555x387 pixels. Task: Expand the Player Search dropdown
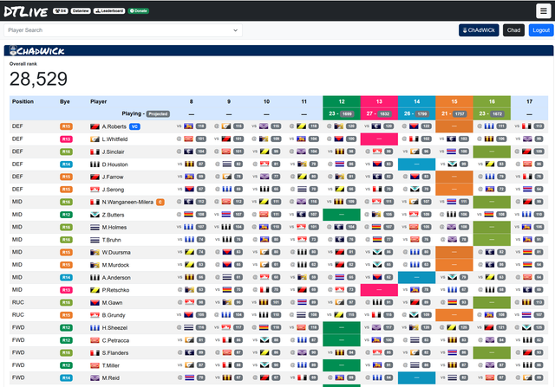click(x=122, y=29)
